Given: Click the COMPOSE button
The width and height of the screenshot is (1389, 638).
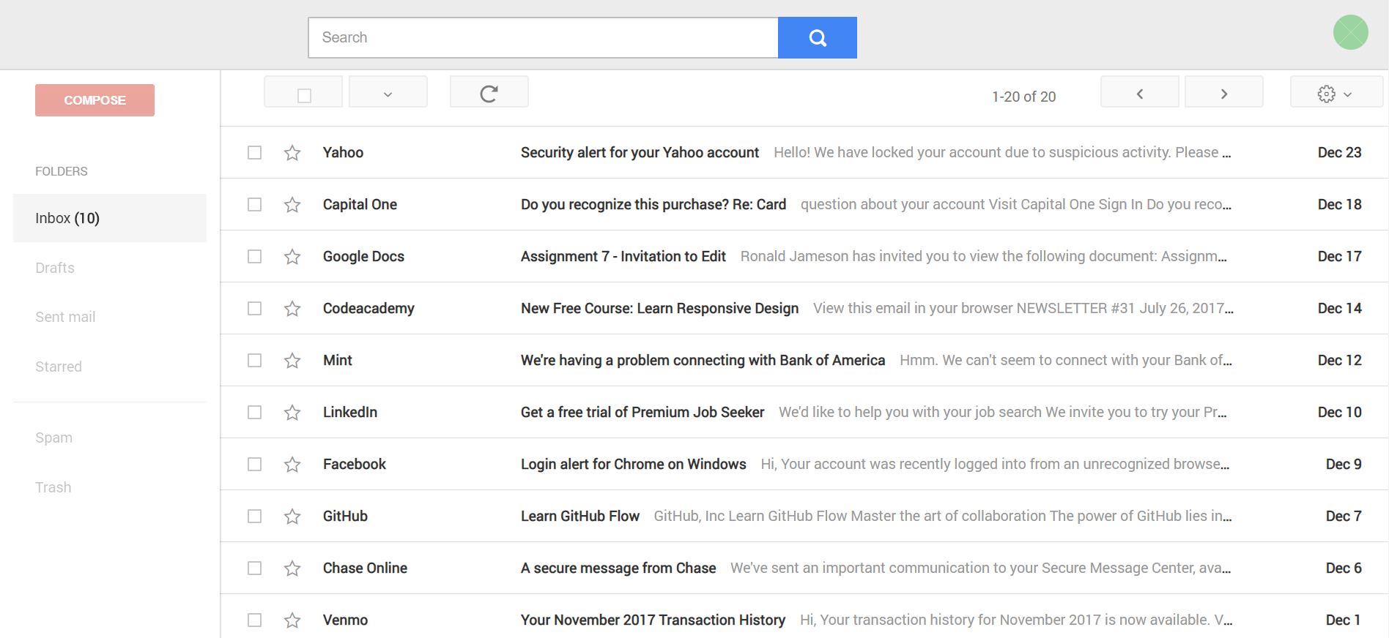Looking at the screenshot, I should 95,100.
